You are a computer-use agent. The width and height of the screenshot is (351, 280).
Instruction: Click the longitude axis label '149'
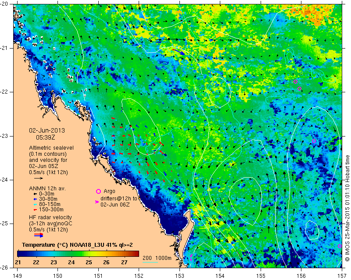(x=17, y=276)
